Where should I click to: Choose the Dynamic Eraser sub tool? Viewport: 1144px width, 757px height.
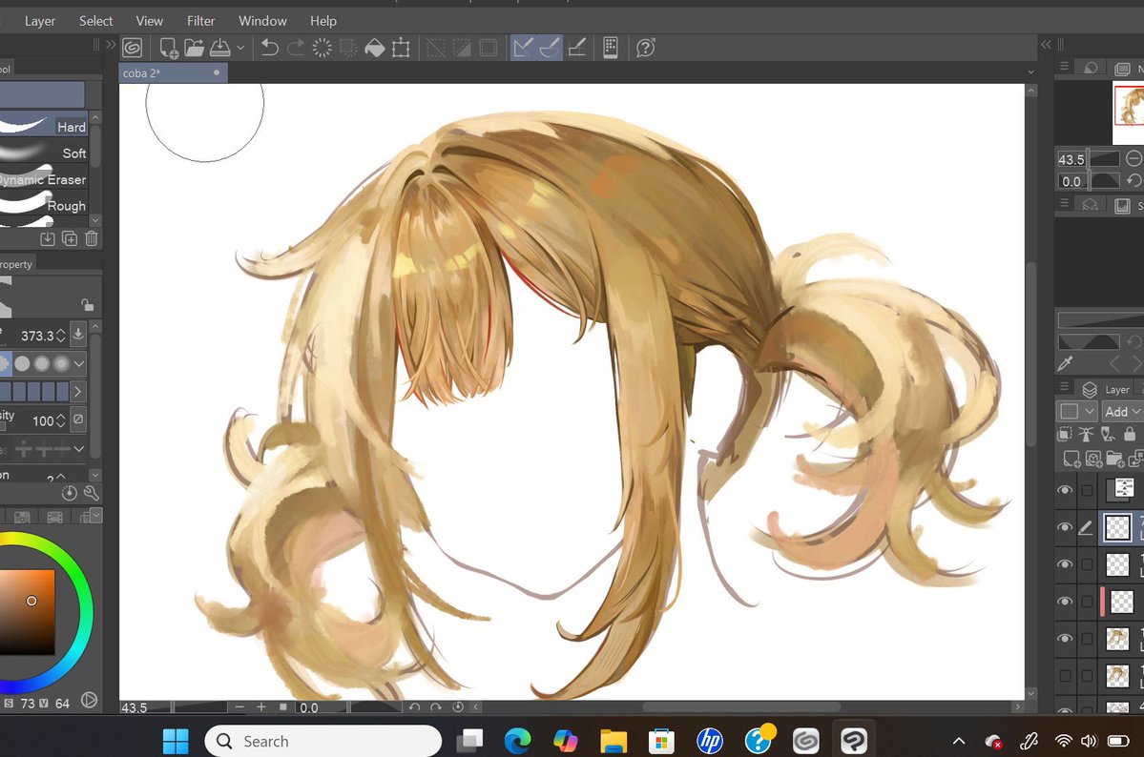[x=44, y=178]
